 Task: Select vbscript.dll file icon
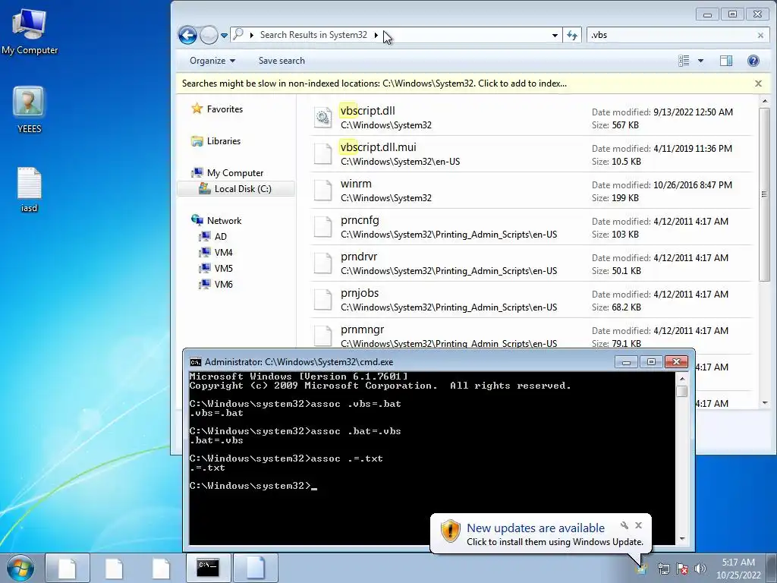(x=323, y=118)
